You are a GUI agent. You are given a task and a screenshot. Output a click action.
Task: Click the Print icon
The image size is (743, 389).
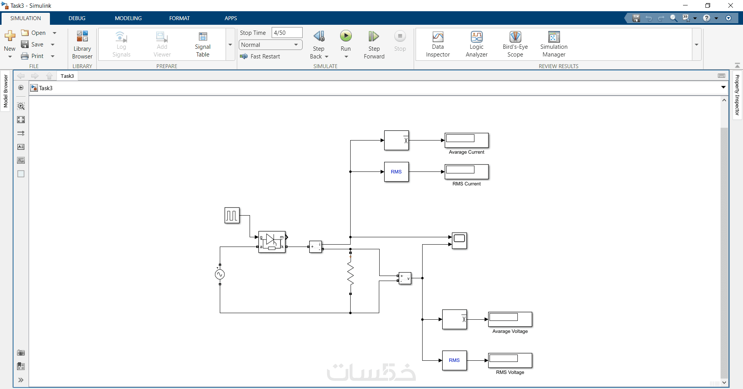pos(25,56)
